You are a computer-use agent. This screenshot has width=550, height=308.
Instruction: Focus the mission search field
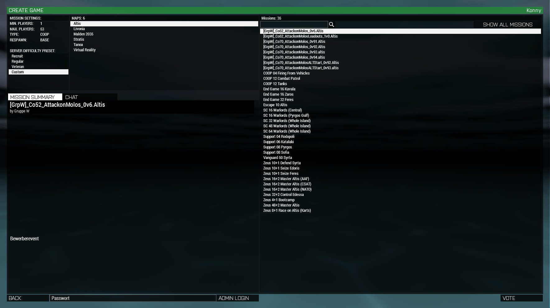(294, 25)
